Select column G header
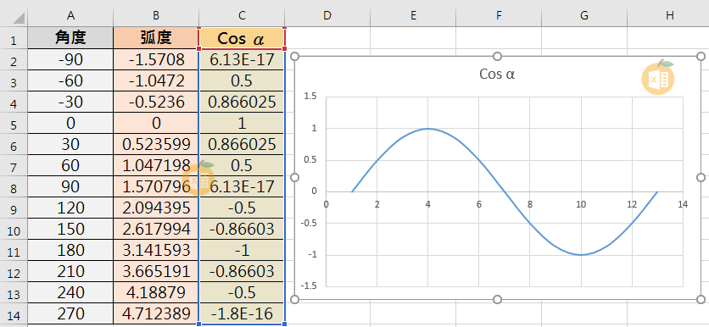 click(x=584, y=15)
